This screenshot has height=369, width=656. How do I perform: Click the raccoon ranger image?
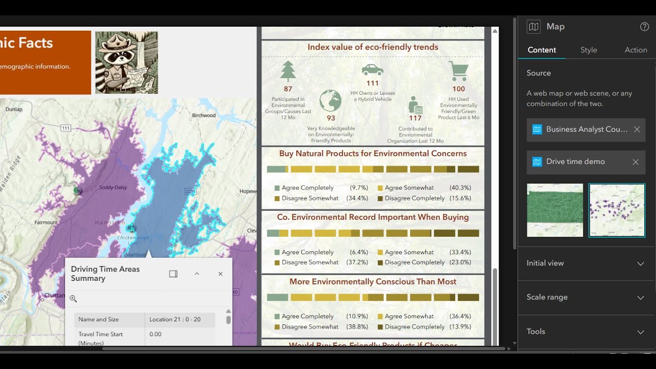pyautogui.click(x=127, y=63)
